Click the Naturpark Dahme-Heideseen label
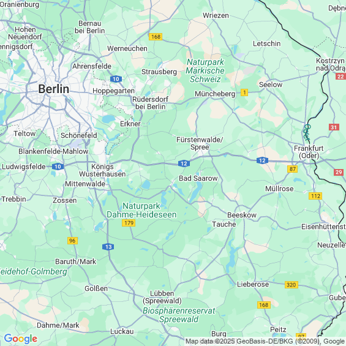 tap(141, 210)
